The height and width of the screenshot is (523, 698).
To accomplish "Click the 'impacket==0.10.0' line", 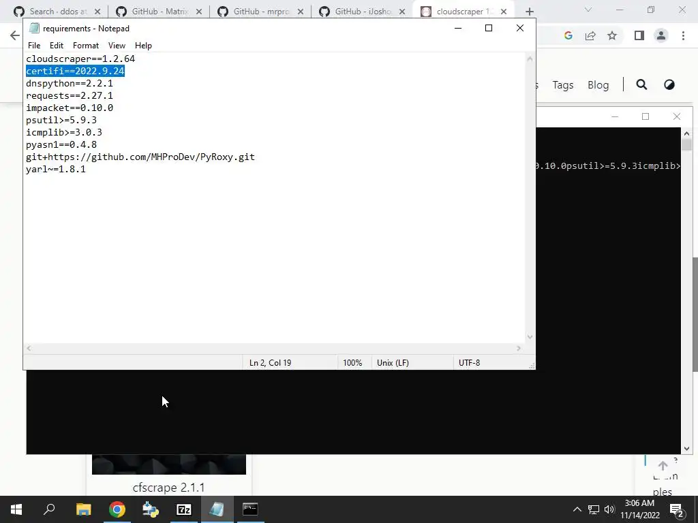I will [x=70, y=108].
